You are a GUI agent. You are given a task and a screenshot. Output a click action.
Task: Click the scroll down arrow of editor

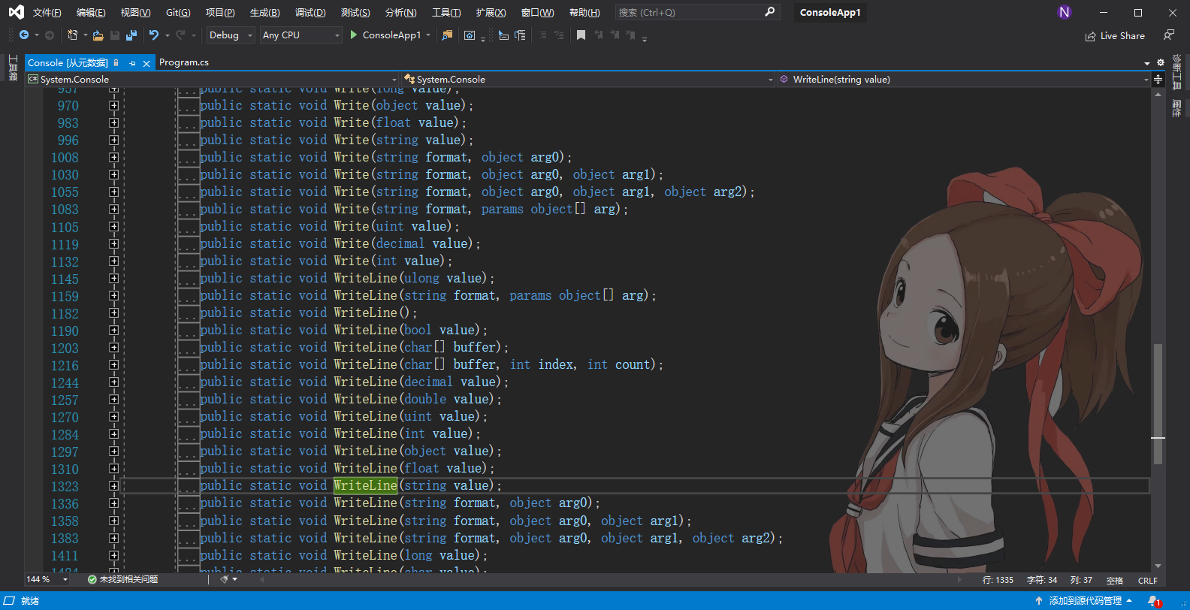coord(1158,566)
